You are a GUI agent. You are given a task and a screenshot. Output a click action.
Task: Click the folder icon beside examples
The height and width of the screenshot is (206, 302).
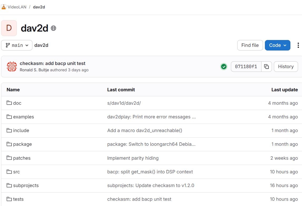(9, 117)
